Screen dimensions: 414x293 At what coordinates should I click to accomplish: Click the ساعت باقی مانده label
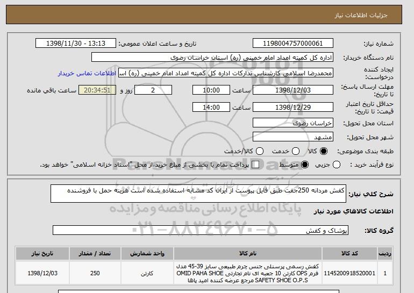point(52,90)
